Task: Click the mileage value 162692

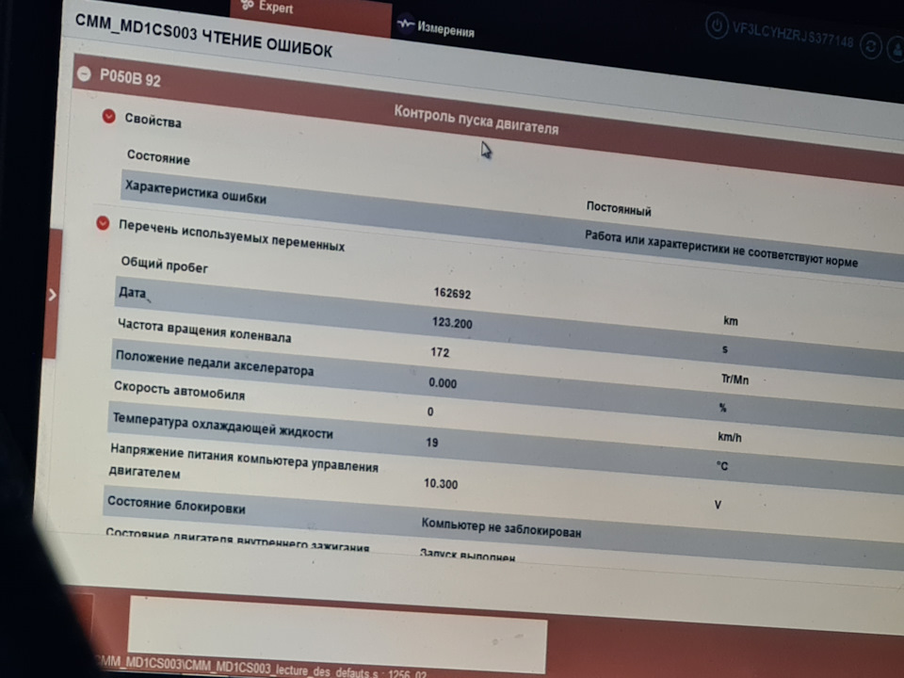Action: 452,293
